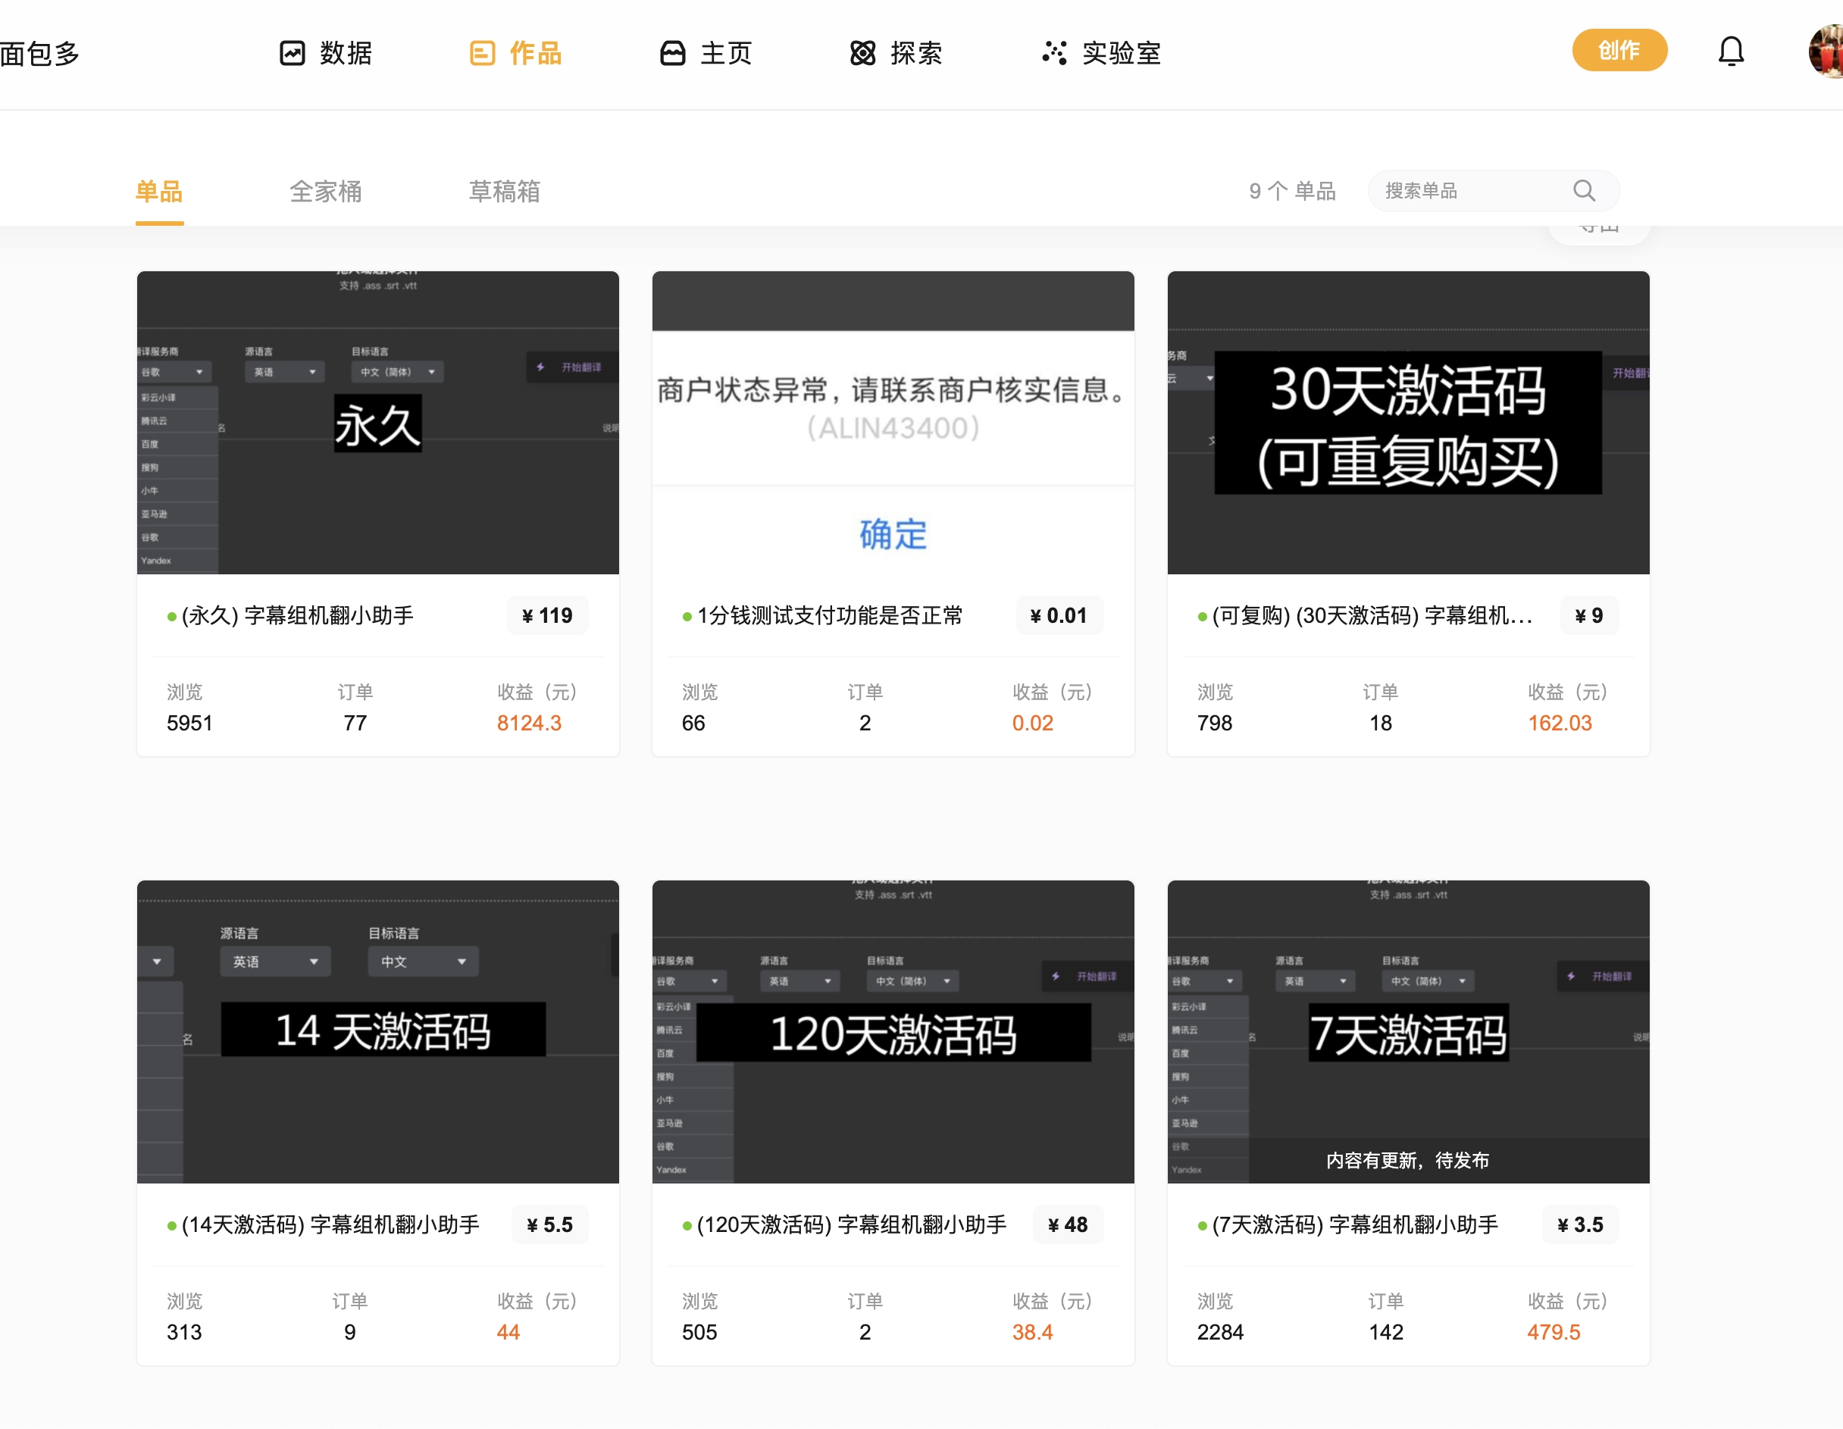This screenshot has width=1843, height=1429.
Task: Click the orange 创作 button
Action: coord(1619,51)
